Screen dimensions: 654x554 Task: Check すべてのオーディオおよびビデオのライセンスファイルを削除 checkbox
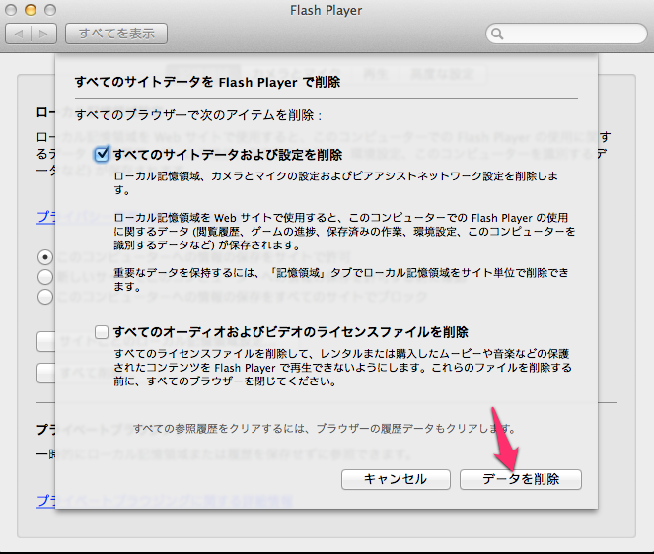tap(102, 332)
